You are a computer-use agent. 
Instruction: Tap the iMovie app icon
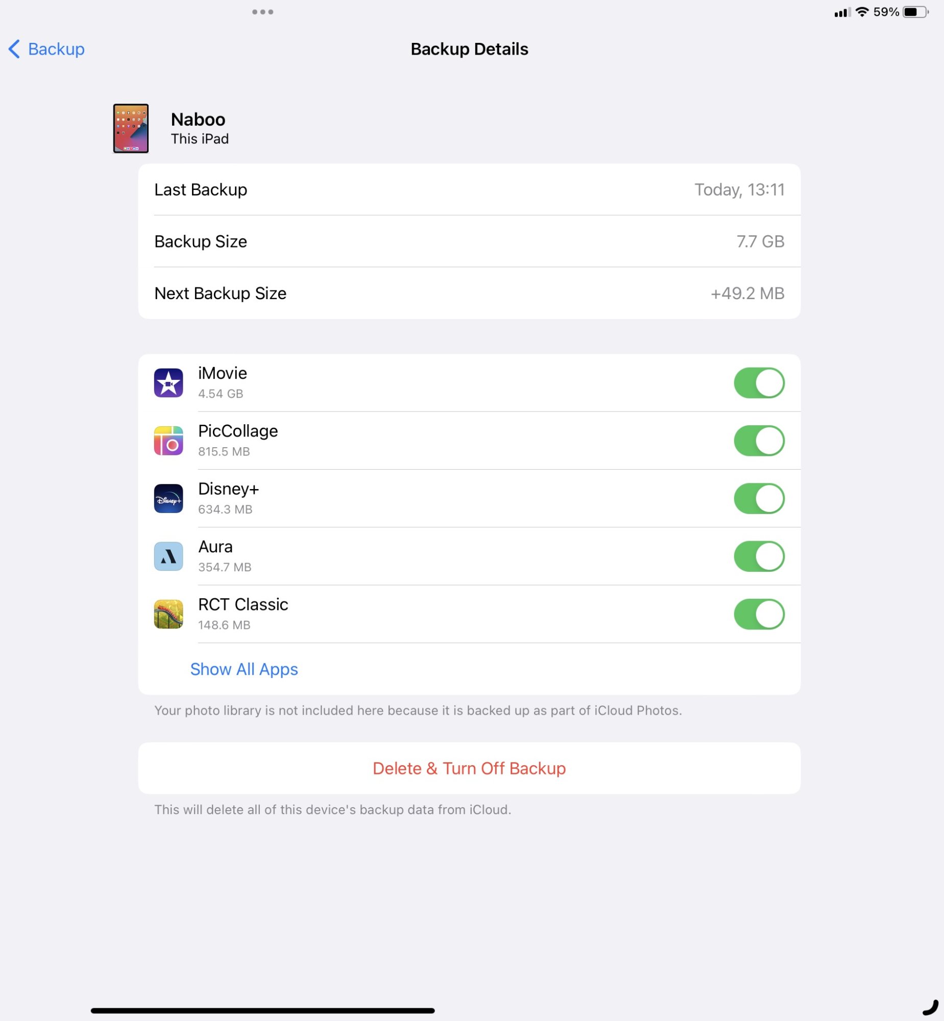pos(168,382)
